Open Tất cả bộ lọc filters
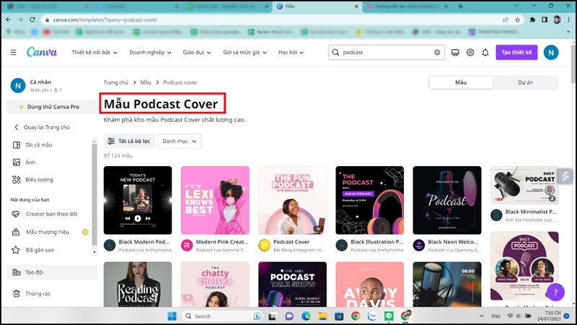The width and height of the screenshot is (577, 325). point(129,141)
